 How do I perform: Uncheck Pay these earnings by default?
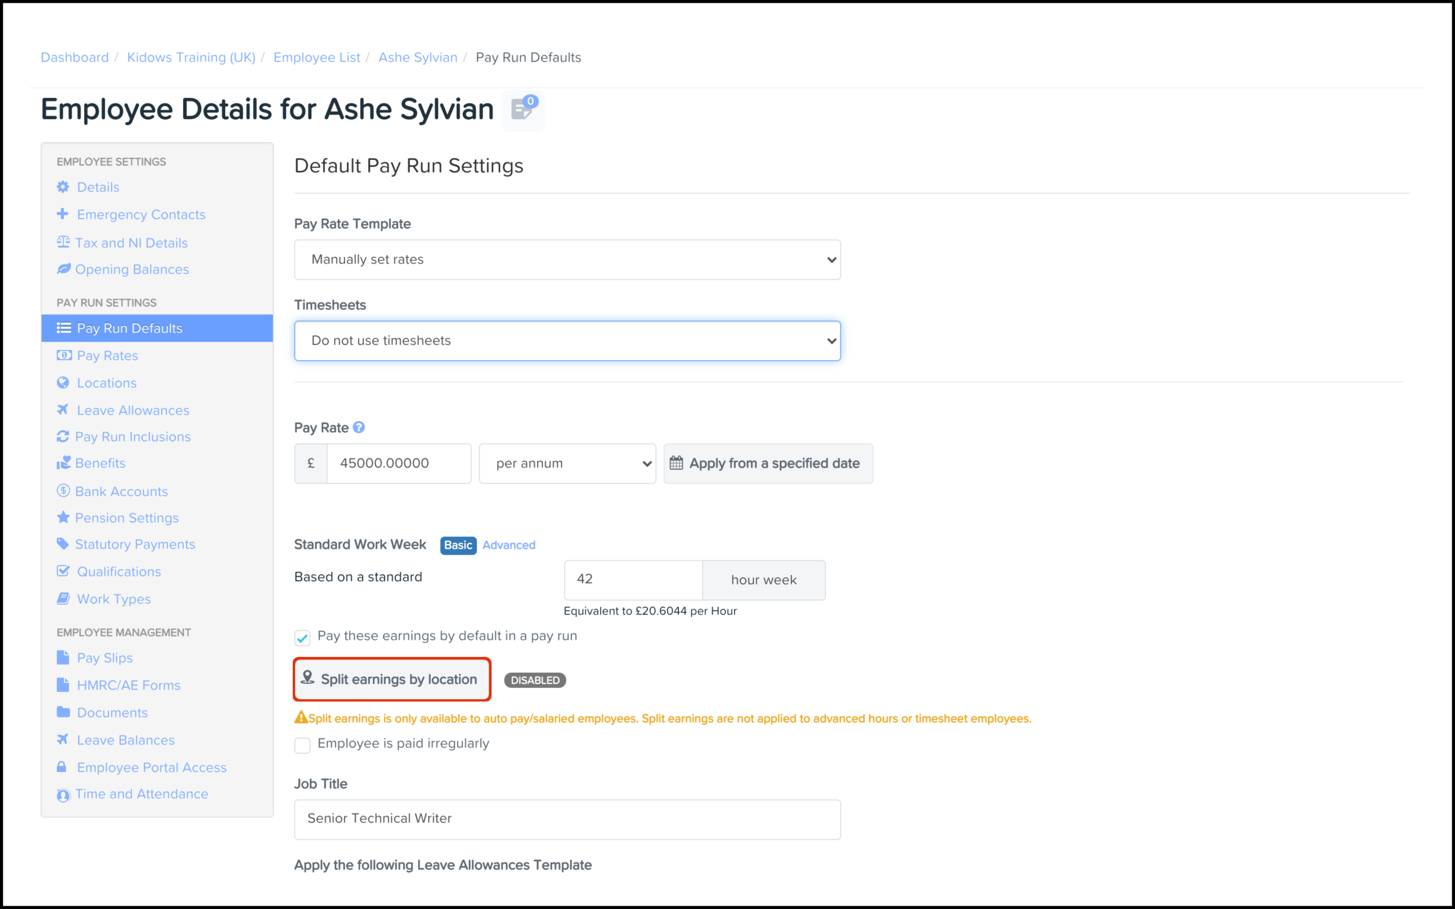click(x=302, y=638)
